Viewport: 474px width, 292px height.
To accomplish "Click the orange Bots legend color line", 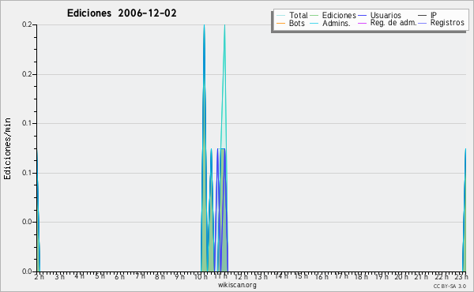I will (x=280, y=23).
